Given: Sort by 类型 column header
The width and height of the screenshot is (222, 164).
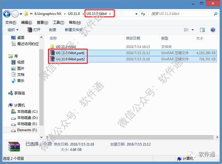Looking at the screenshot, I should (164, 38).
